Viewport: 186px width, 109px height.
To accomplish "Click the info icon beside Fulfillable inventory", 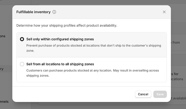I will click(x=54, y=12).
